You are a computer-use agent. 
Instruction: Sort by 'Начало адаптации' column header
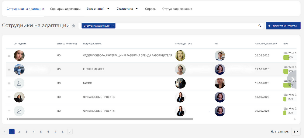266,44
